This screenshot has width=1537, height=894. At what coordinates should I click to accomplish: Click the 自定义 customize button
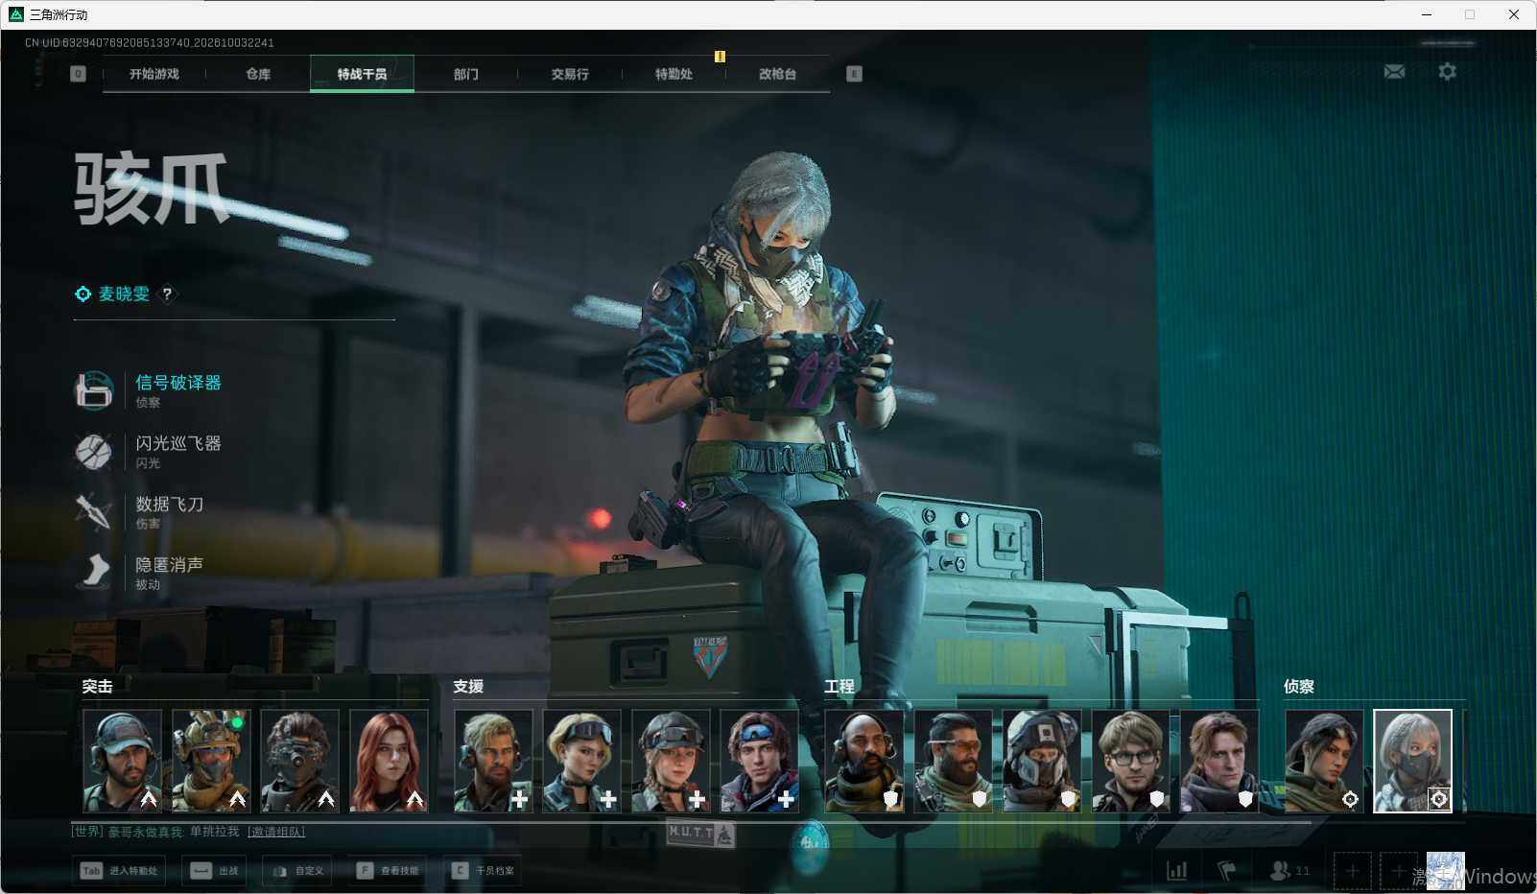[x=298, y=870]
